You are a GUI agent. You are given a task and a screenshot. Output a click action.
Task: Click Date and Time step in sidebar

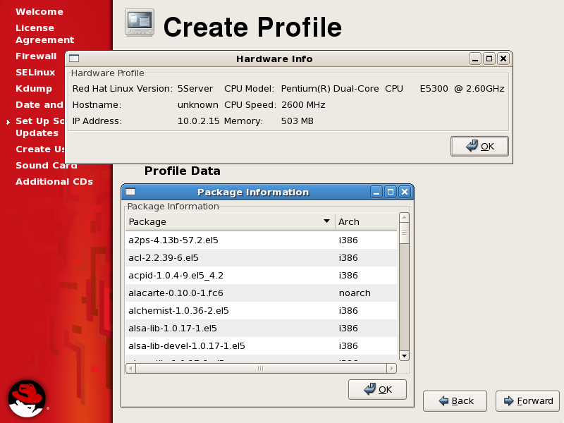pyautogui.click(x=39, y=104)
